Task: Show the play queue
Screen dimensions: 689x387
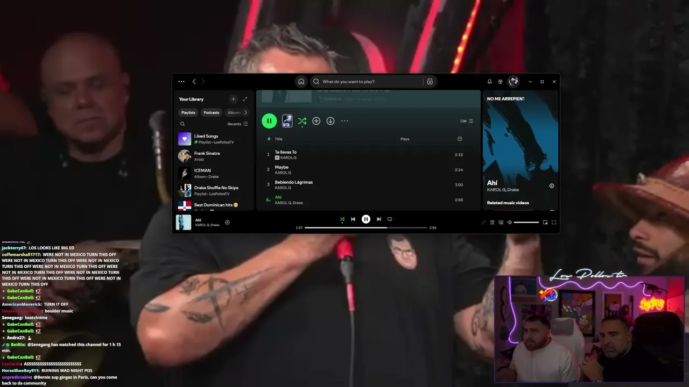Action: pos(492,223)
